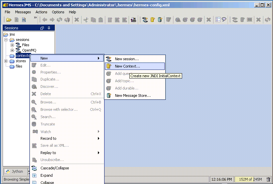Expand the stores tree node
This screenshot has width=273, height=184.
(x=6, y=61)
